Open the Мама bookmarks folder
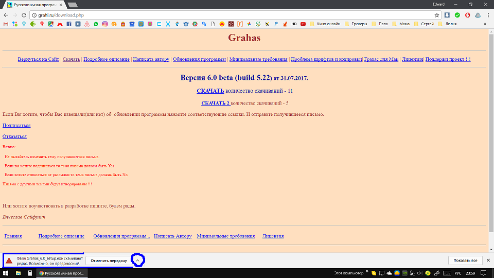The width and height of the screenshot is (494, 278). (x=401, y=24)
